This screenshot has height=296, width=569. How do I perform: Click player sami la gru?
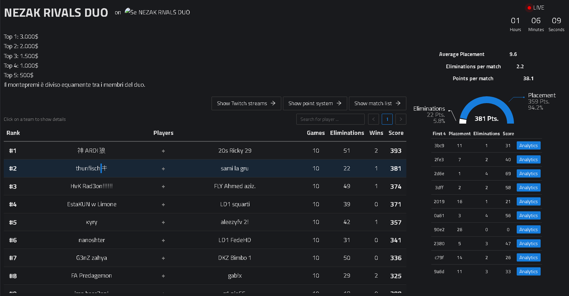[x=235, y=169]
